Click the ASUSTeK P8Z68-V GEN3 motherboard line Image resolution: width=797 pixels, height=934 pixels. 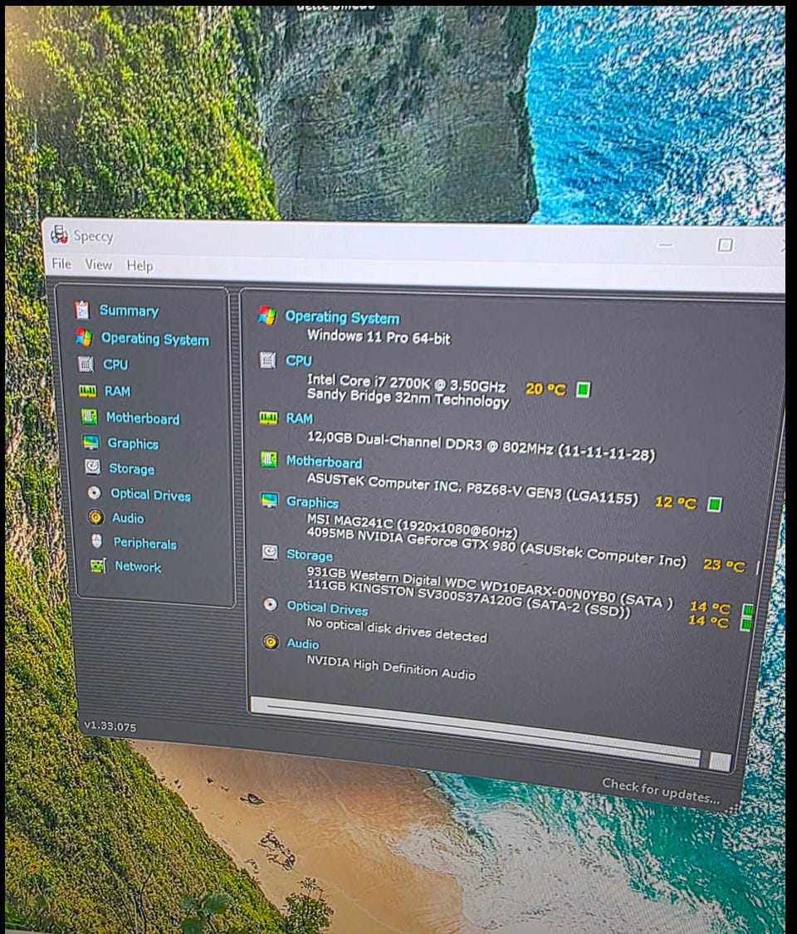[x=472, y=488]
